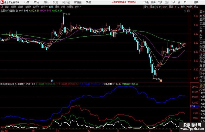Click the MA20: 5.58 indicator label

[x=46, y=11]
